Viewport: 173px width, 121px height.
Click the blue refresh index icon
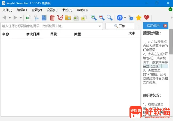(120, 18)
